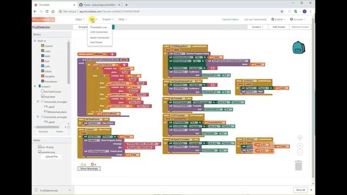
Task: Center the workspace with the target button
Action: 300,138
